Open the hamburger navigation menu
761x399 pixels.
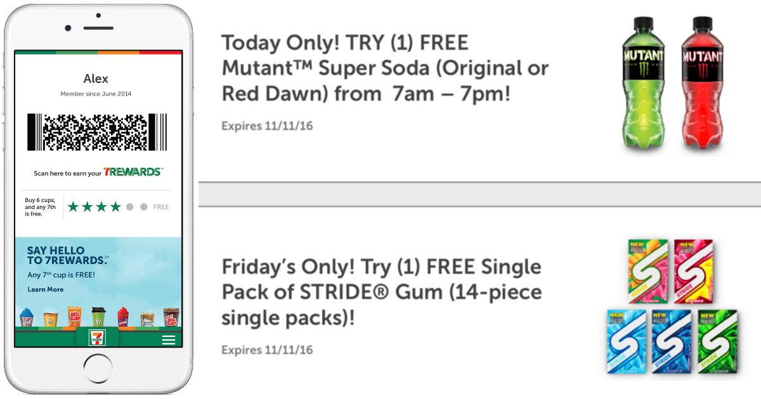pyautogui.click(x=168, y=339)
